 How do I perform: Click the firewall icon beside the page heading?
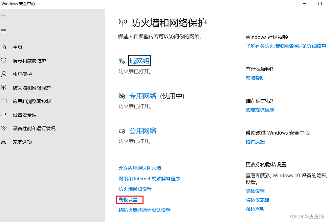click(123, 22)
